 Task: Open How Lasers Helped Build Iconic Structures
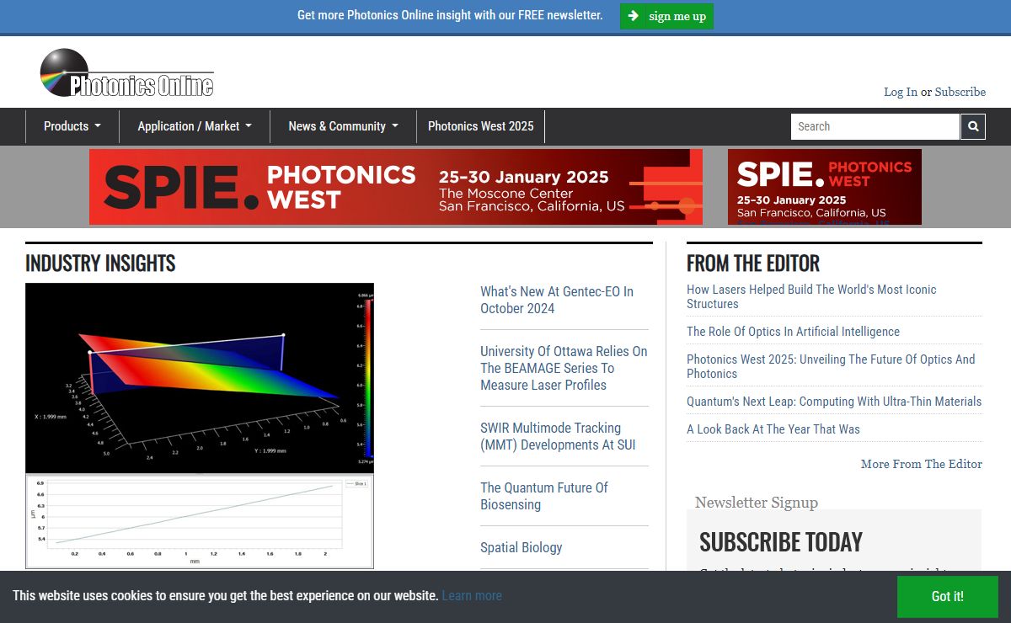[811, 296]
